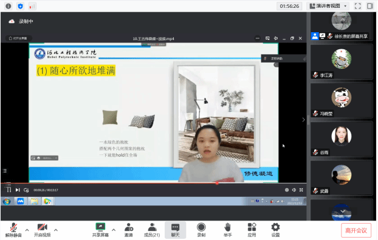The image size is (378, 240).
Task: Expand video options arrow beside camera
Action: 56,230
